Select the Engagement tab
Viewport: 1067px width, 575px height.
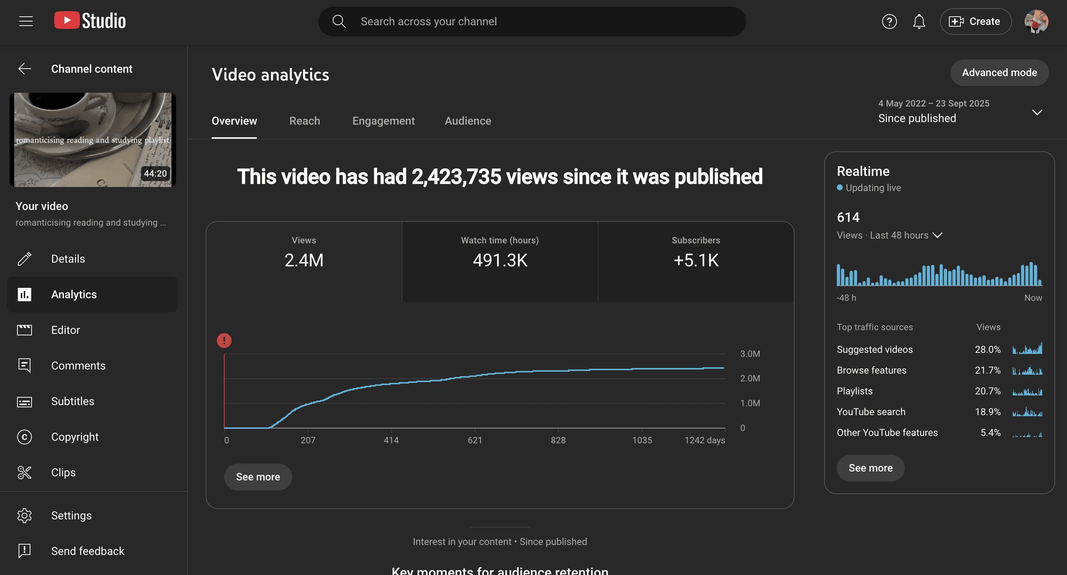pos(383,121)
